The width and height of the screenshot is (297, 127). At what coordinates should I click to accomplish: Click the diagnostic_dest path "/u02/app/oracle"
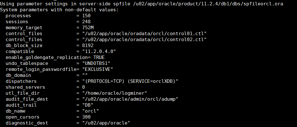106,123
